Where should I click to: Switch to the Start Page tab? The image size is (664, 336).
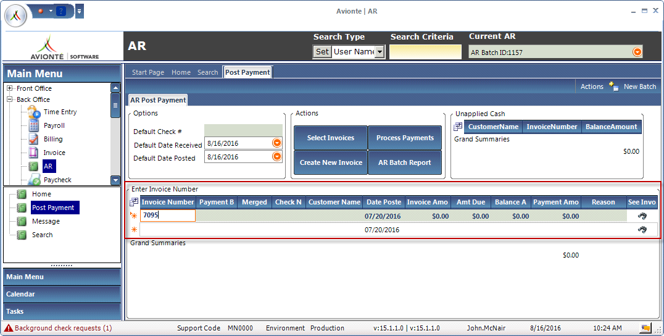[x=148, y=72]
